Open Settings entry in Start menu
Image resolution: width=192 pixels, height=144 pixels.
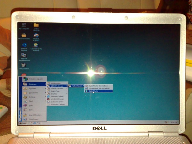click(35, 97)
